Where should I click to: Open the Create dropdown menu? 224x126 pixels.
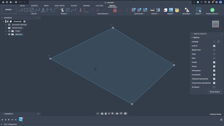pyautogui.click(x=34, y=14)
